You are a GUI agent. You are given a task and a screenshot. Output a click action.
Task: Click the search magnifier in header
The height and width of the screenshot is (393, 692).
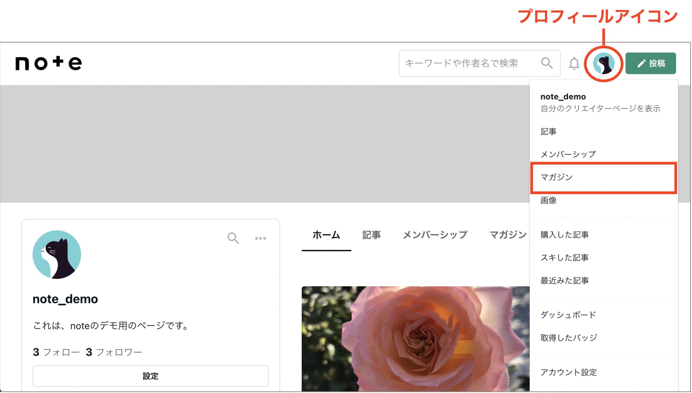(x=547, y=63)
